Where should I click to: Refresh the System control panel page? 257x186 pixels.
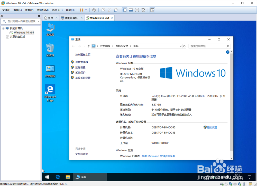click(184, 46)
